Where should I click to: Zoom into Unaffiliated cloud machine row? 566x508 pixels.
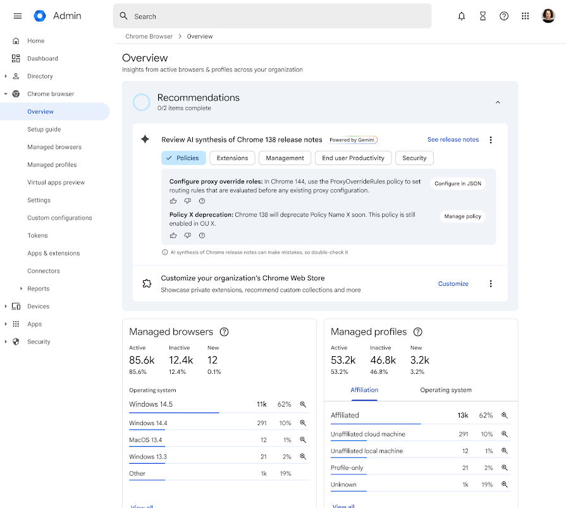(505, 434)
